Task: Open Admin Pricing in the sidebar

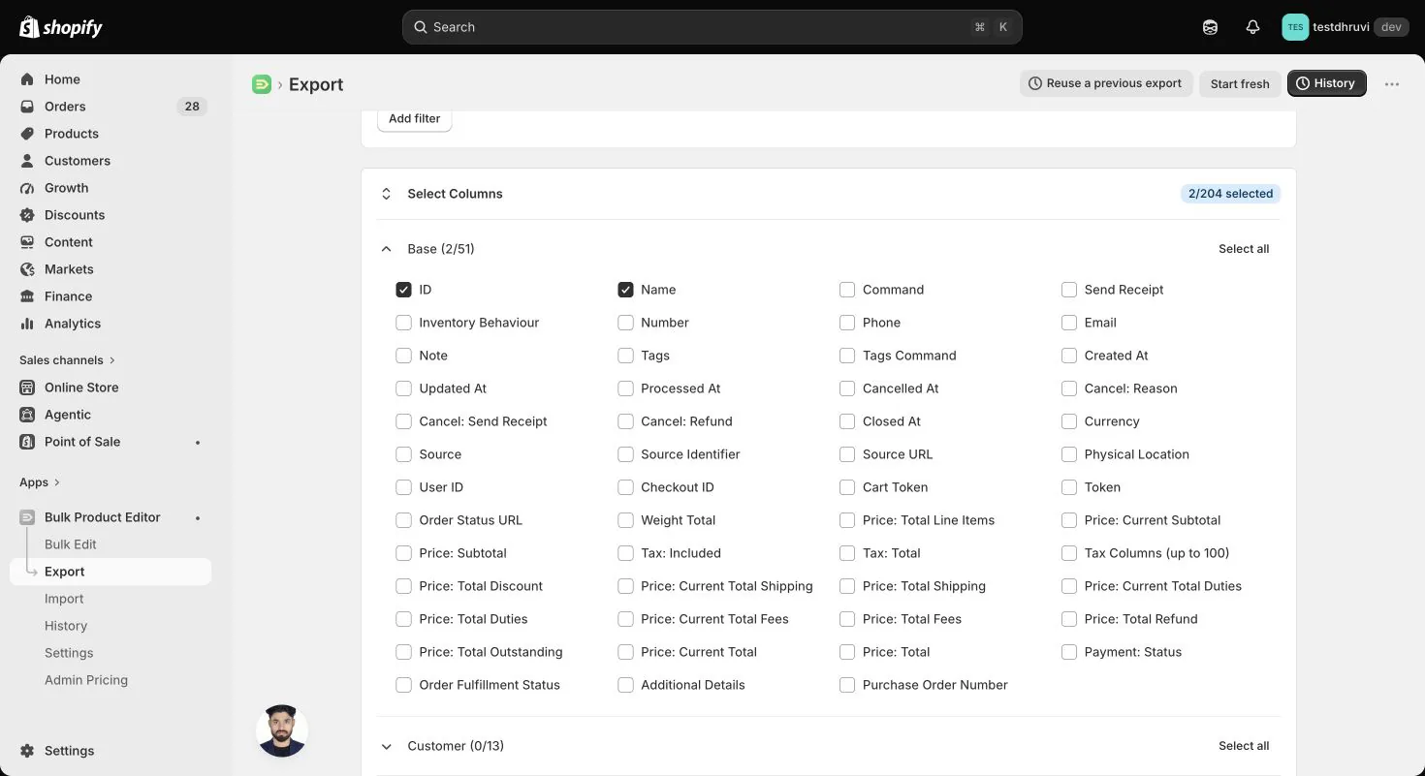Action: coord(86,680)
